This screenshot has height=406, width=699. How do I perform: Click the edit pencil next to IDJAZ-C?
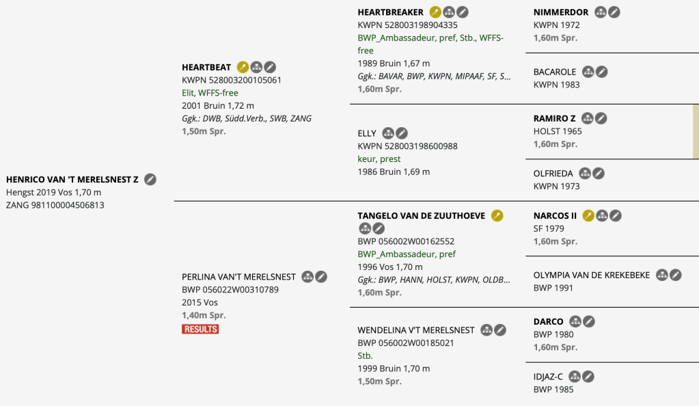(588, 377)
